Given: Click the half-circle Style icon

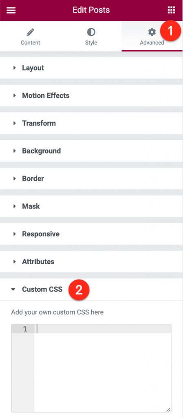Looking at the screenshot, I should (x=91, y=33).
